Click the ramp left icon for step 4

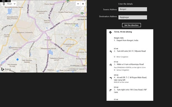(x=111, y=78)
